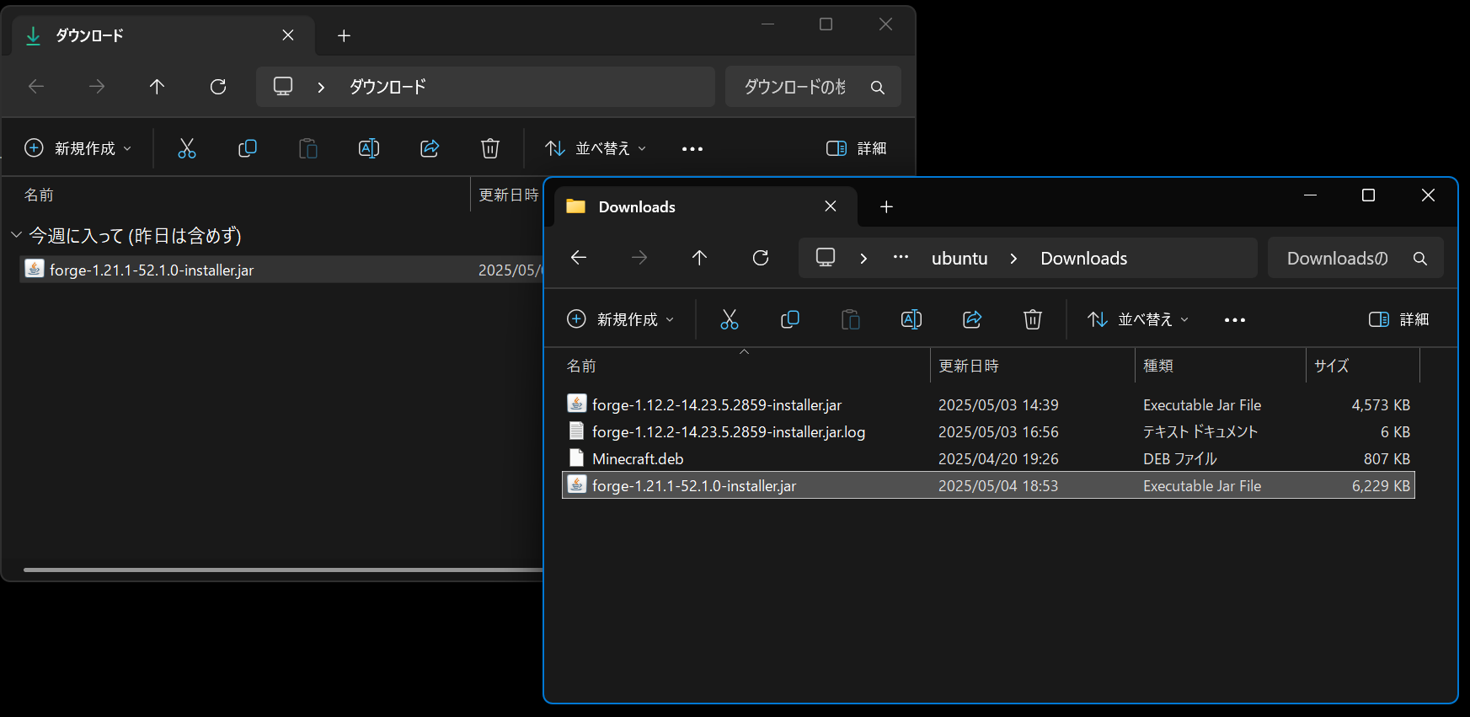Viewport: 1470px width, 717px height.
Task: Click PC monitor icon in ダウンロード address bar
Action: pyautogui.click(x=283, y=87)
